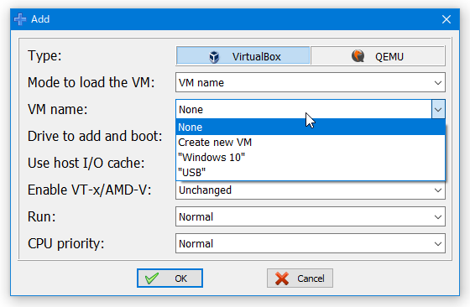Click the QEMU logo icon
470x307 pixels.
point(358,55)
